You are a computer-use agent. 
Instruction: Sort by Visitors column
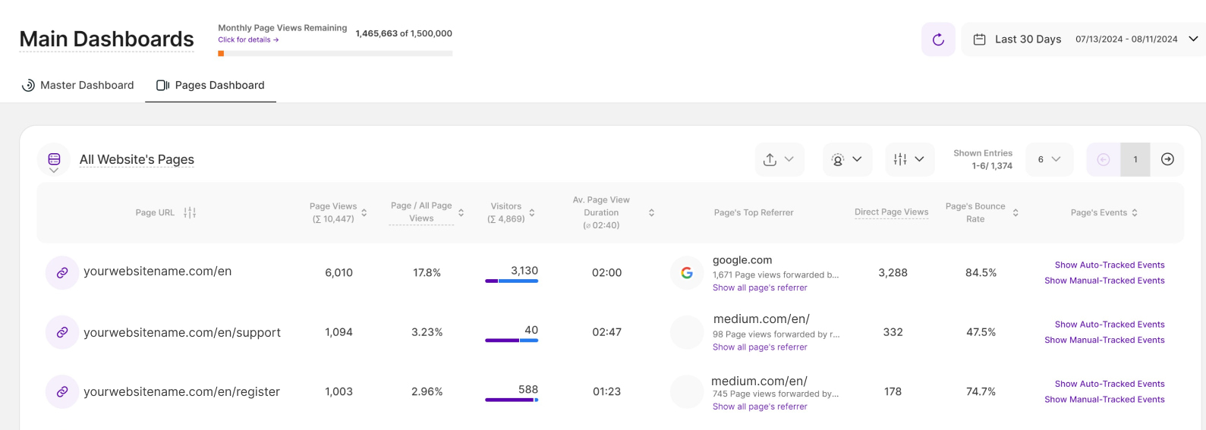coord(532,213)
